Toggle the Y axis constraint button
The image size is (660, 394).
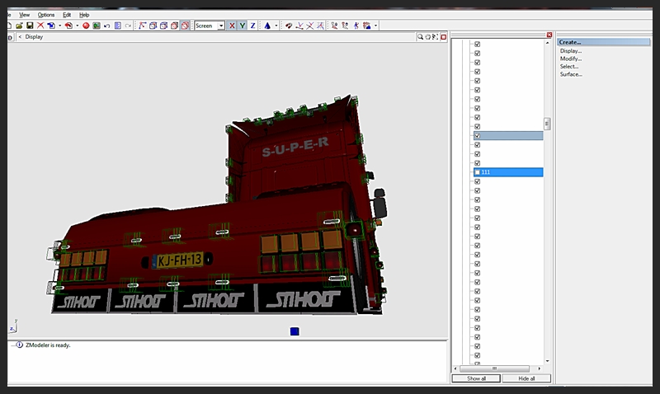(x=242, y=26)
